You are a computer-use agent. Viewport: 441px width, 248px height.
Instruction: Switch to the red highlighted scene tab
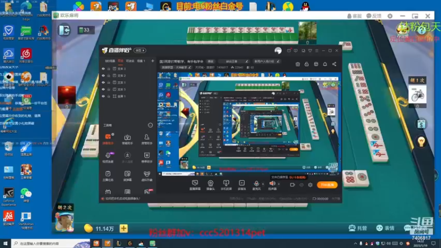[121, 61]
